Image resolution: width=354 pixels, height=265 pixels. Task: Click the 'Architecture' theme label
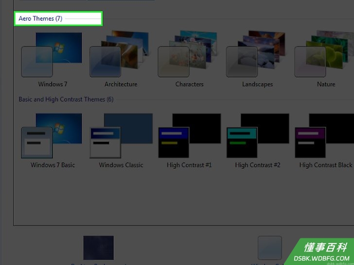tap(121, 84)
